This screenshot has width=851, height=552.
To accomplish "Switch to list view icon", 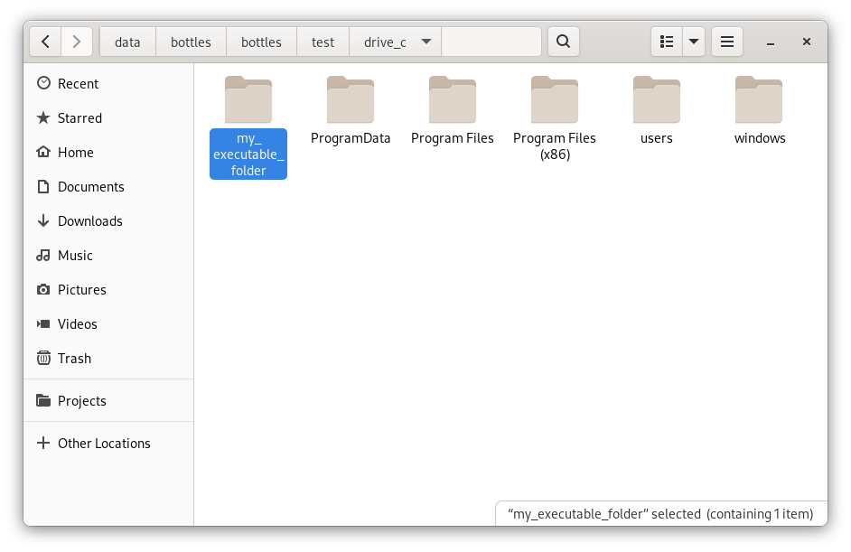I will pos(667,42).
